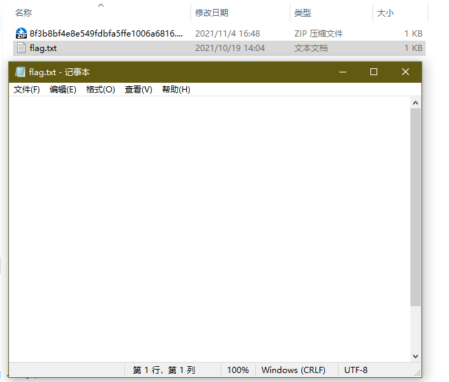Maximize the flag.txt Notepad window

(x=374, y=72)
